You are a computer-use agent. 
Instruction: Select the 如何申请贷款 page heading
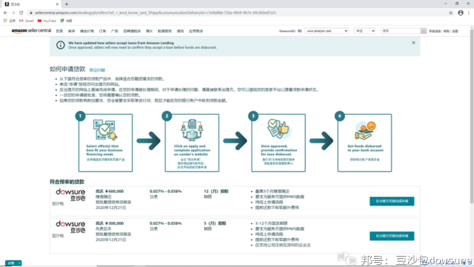[67, 69]
